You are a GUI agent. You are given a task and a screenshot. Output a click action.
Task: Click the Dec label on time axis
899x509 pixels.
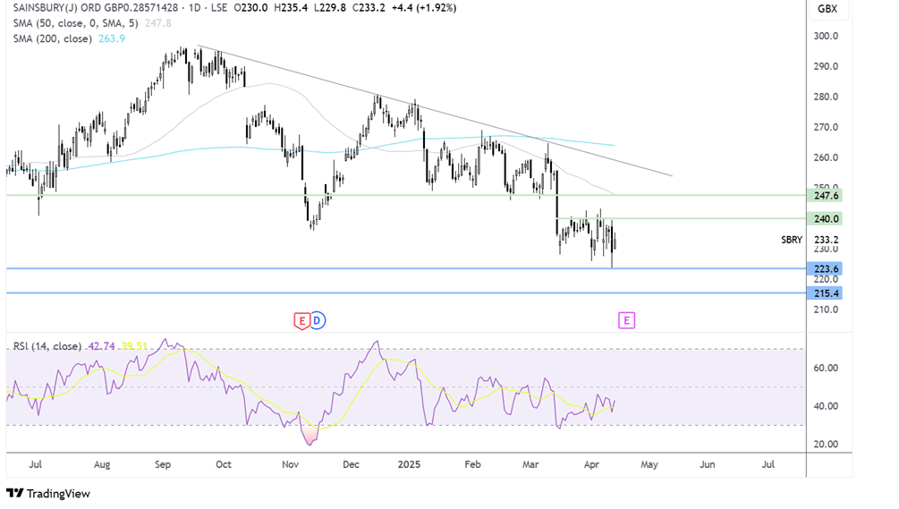pos(351,464)
